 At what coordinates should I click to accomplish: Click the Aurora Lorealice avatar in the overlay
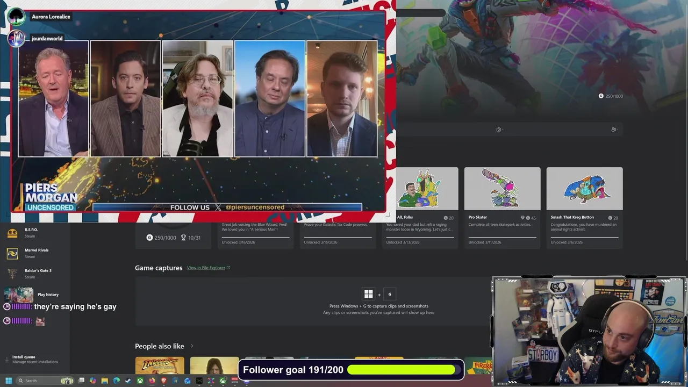tap(16, 17)
